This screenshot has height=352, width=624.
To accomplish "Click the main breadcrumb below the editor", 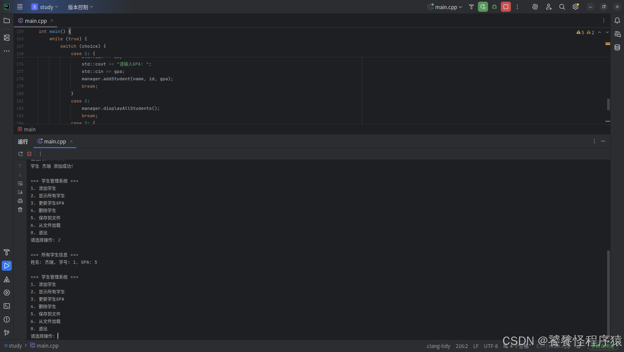I will 27,129.
